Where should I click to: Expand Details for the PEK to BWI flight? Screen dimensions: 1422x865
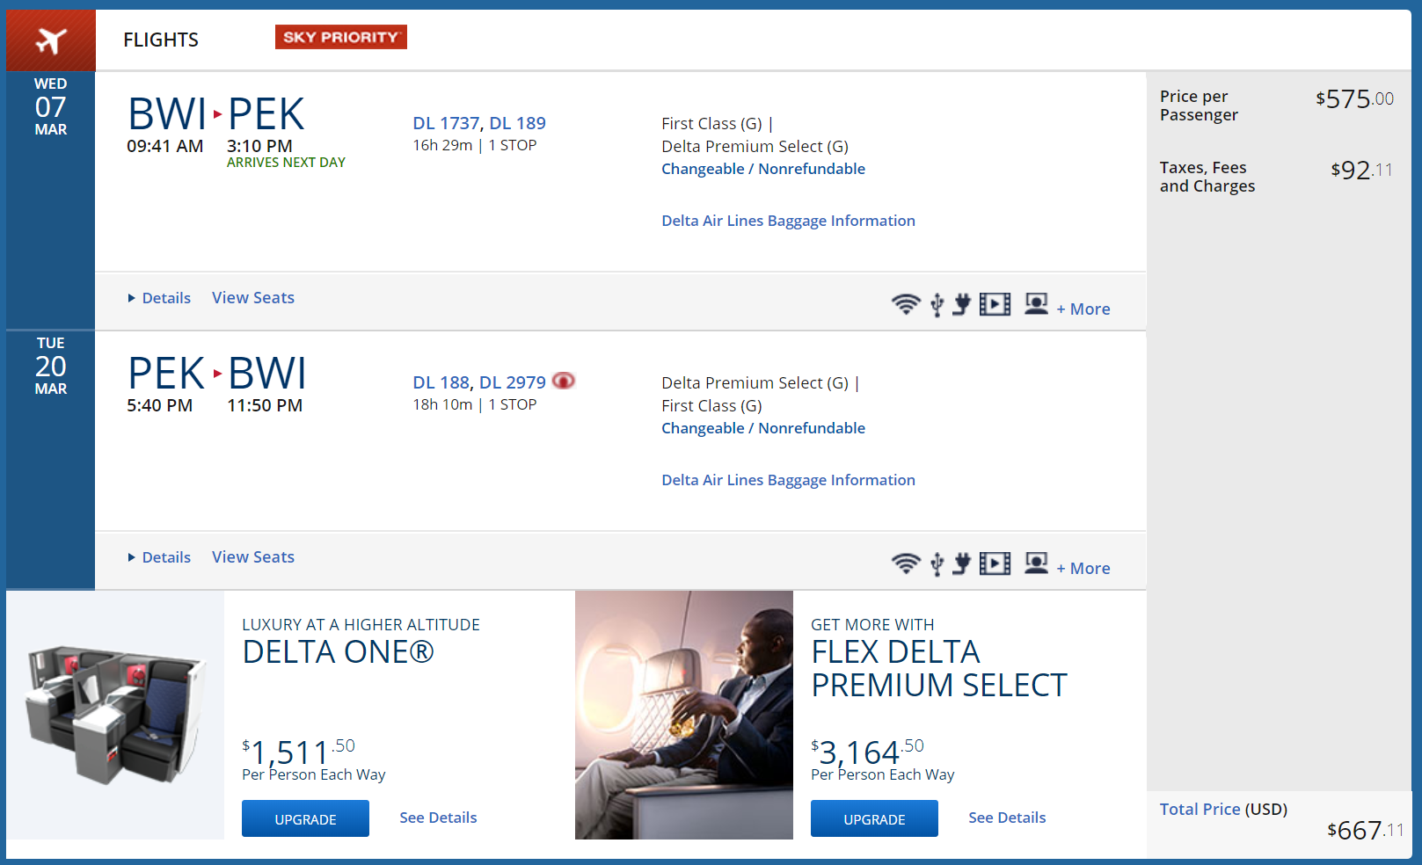pyautogui.click(x=165, y=557)
